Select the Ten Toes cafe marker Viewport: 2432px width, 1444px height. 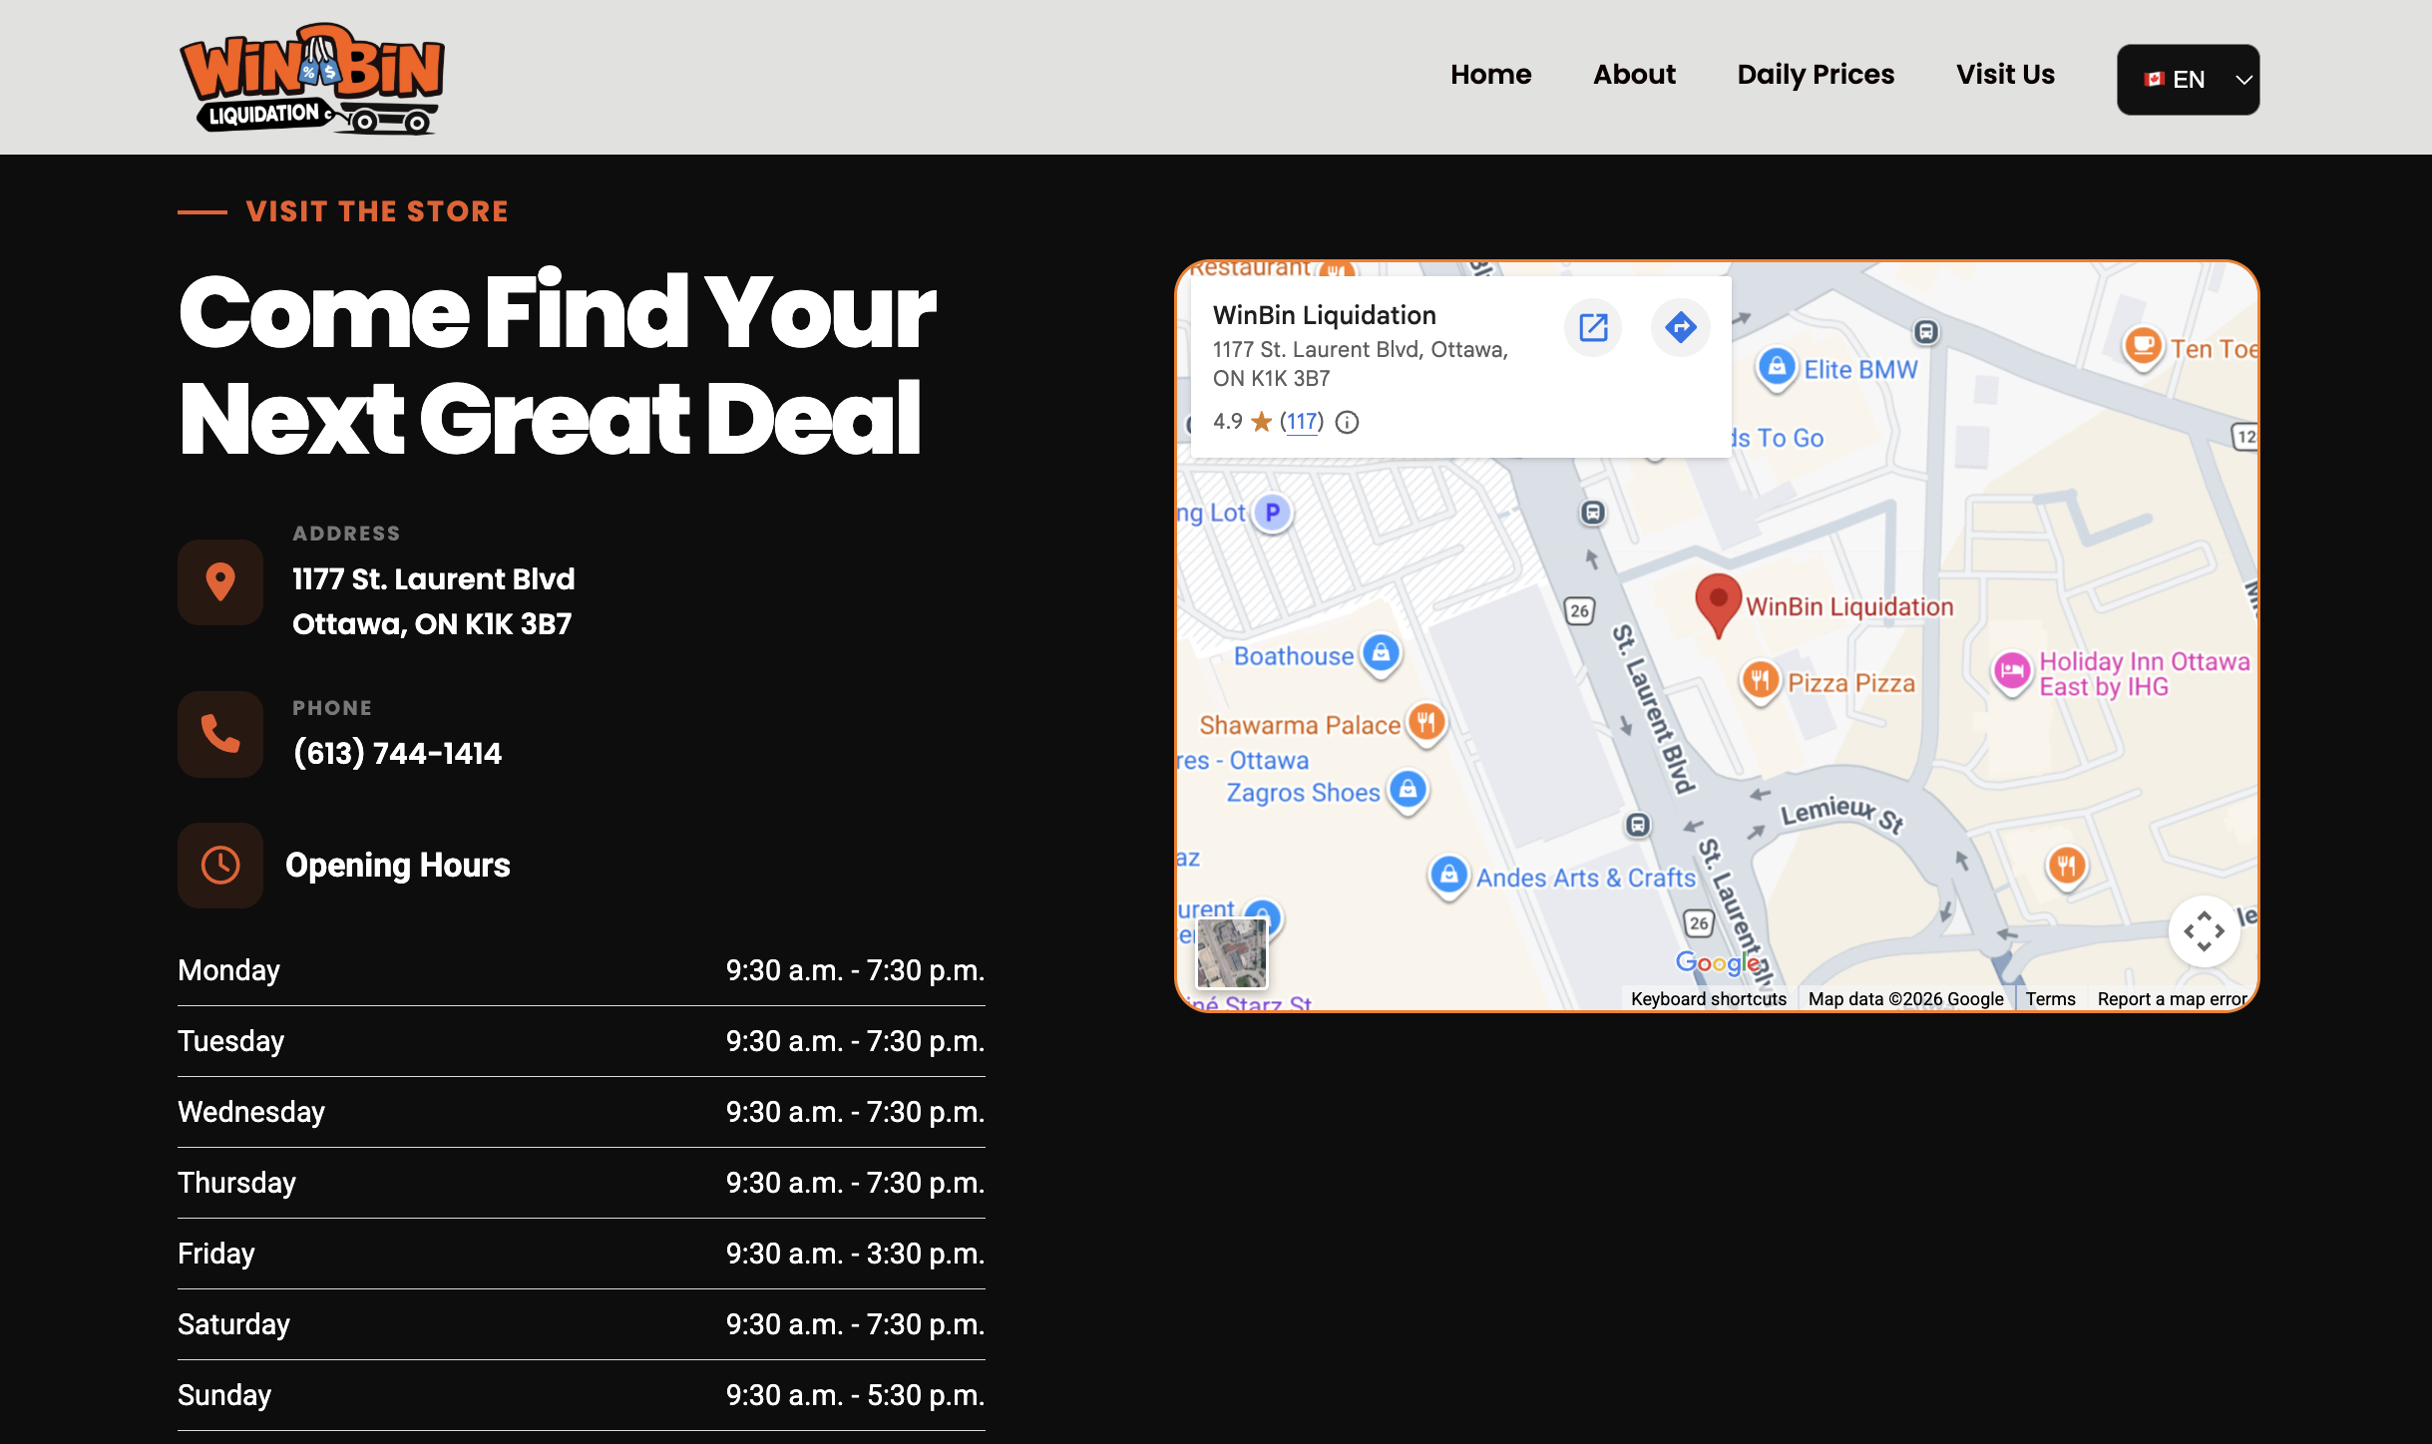pos(2143,347)
